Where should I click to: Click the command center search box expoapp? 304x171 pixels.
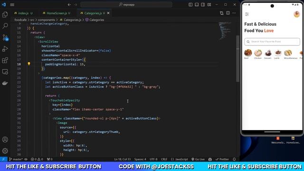click(126, 4)
